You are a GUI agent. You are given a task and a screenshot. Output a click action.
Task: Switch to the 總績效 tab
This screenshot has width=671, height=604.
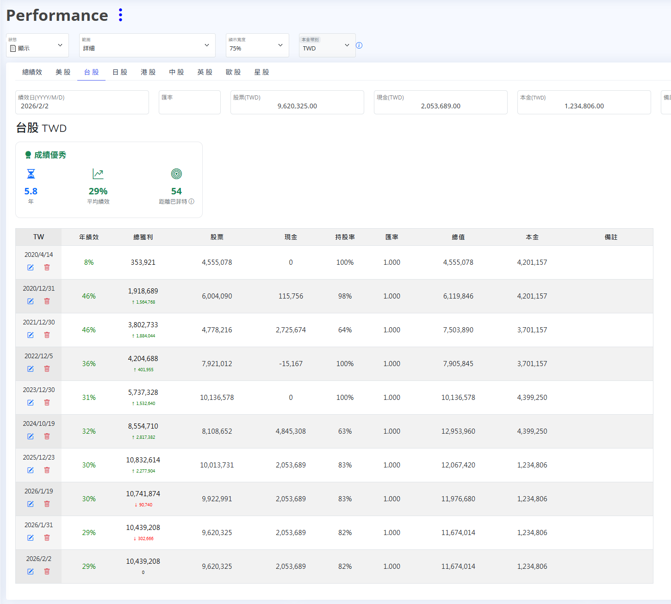coord(32,72)
